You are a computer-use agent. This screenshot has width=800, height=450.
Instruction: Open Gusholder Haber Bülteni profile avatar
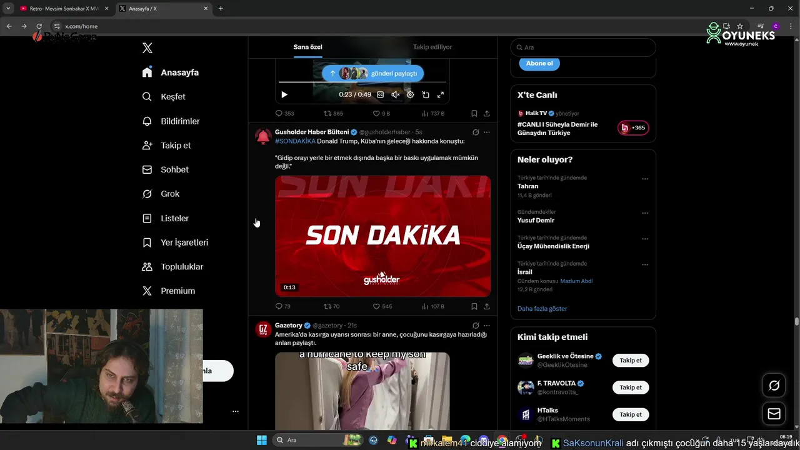click(264, 136)
